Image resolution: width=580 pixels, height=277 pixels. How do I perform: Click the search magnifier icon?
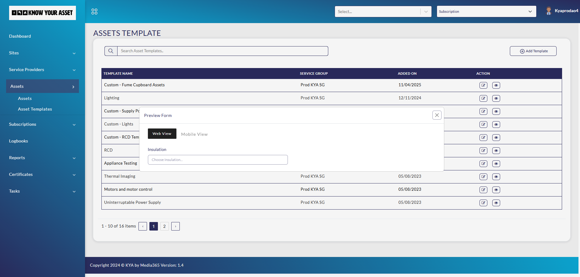point(111,51)
